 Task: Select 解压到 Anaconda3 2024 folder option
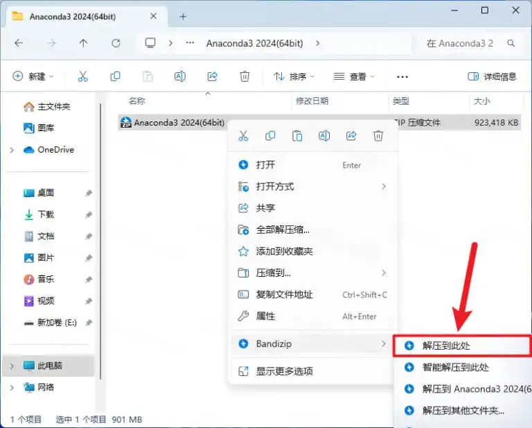463,389
